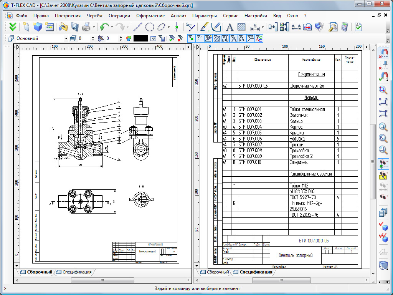Open the calculator-style variables editor icon
Image resolution: width=393 pixels, height=295 pixels.
pyautogui.click(x=345, y=27)
